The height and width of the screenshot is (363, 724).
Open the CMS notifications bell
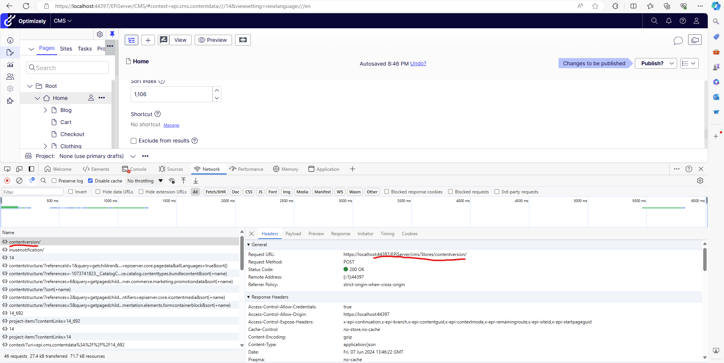pyautogui.click(x=668, y=21)
